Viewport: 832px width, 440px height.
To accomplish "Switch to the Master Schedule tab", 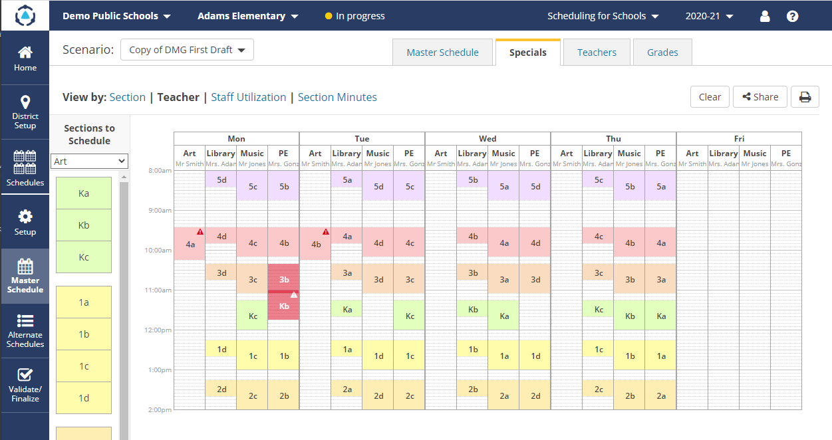I will [x=442, y=53].
